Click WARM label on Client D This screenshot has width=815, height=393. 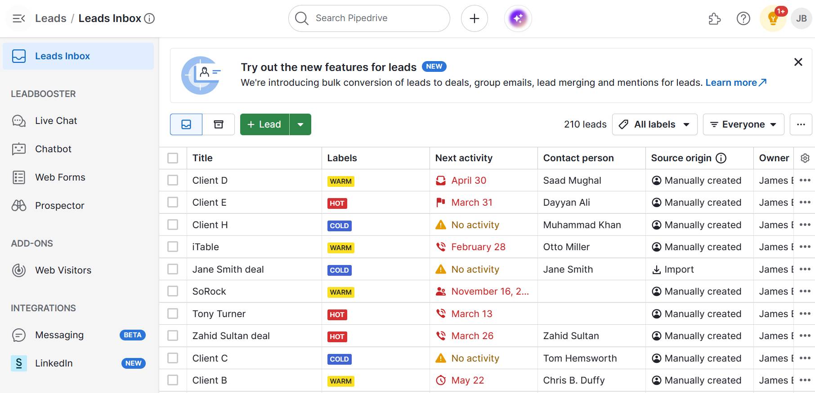click(x=340, y=181)
